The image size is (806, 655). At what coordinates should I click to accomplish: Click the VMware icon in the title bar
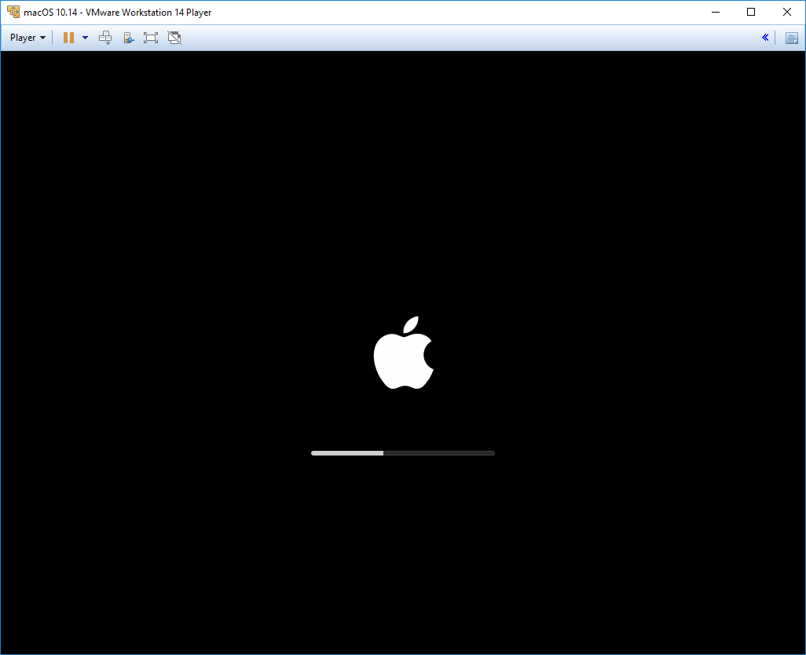13,12
